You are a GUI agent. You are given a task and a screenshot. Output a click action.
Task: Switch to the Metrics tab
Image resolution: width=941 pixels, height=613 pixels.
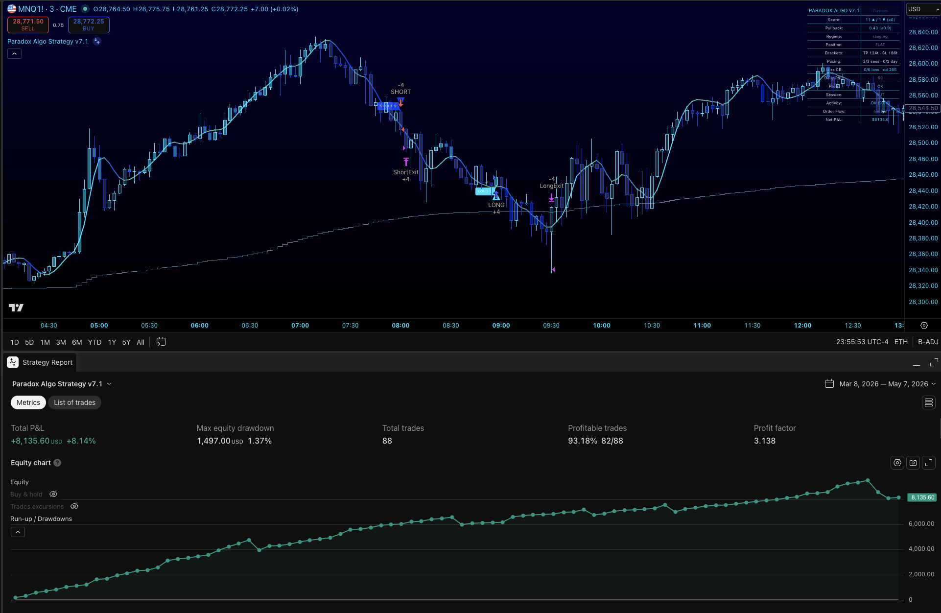(28, 402)
